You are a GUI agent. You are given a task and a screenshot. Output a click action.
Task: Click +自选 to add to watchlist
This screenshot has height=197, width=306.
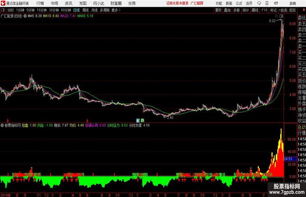coord(283,10)
